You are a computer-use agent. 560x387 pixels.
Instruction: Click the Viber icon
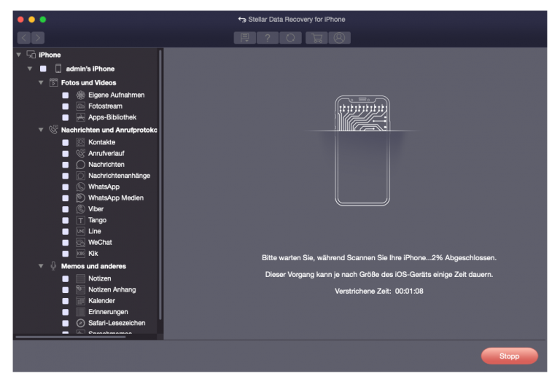click(81, 209)
